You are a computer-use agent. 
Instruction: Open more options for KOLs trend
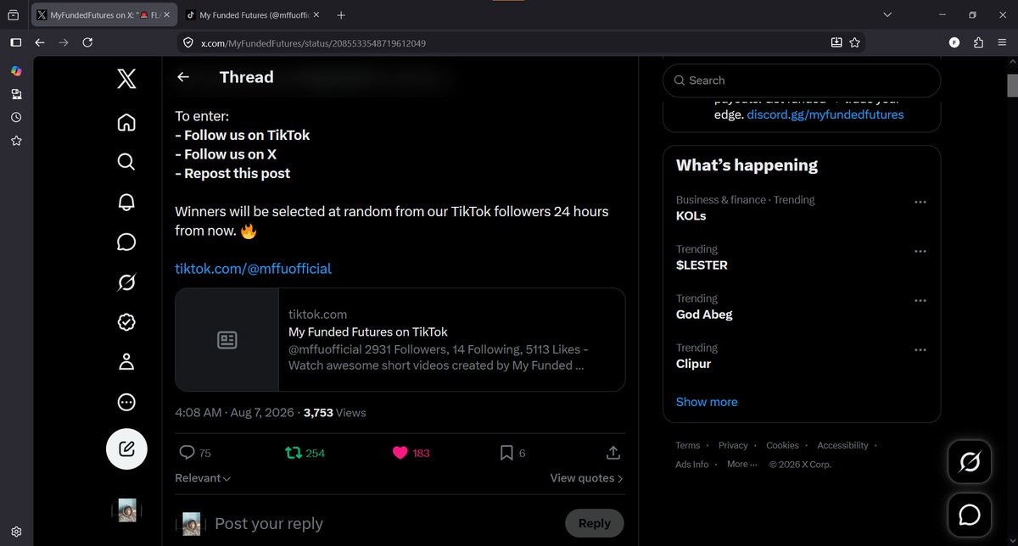920,202
